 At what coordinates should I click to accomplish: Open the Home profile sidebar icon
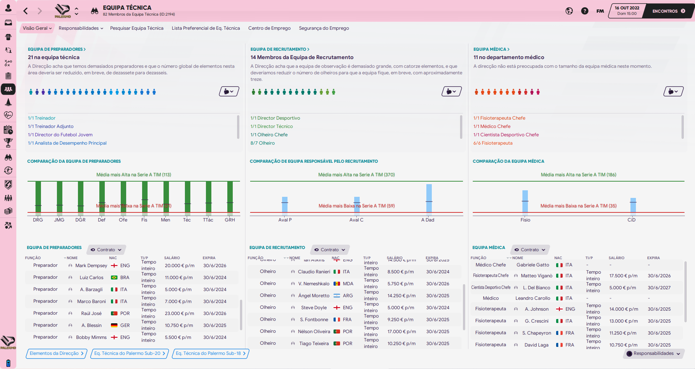[x=8, y=8]
